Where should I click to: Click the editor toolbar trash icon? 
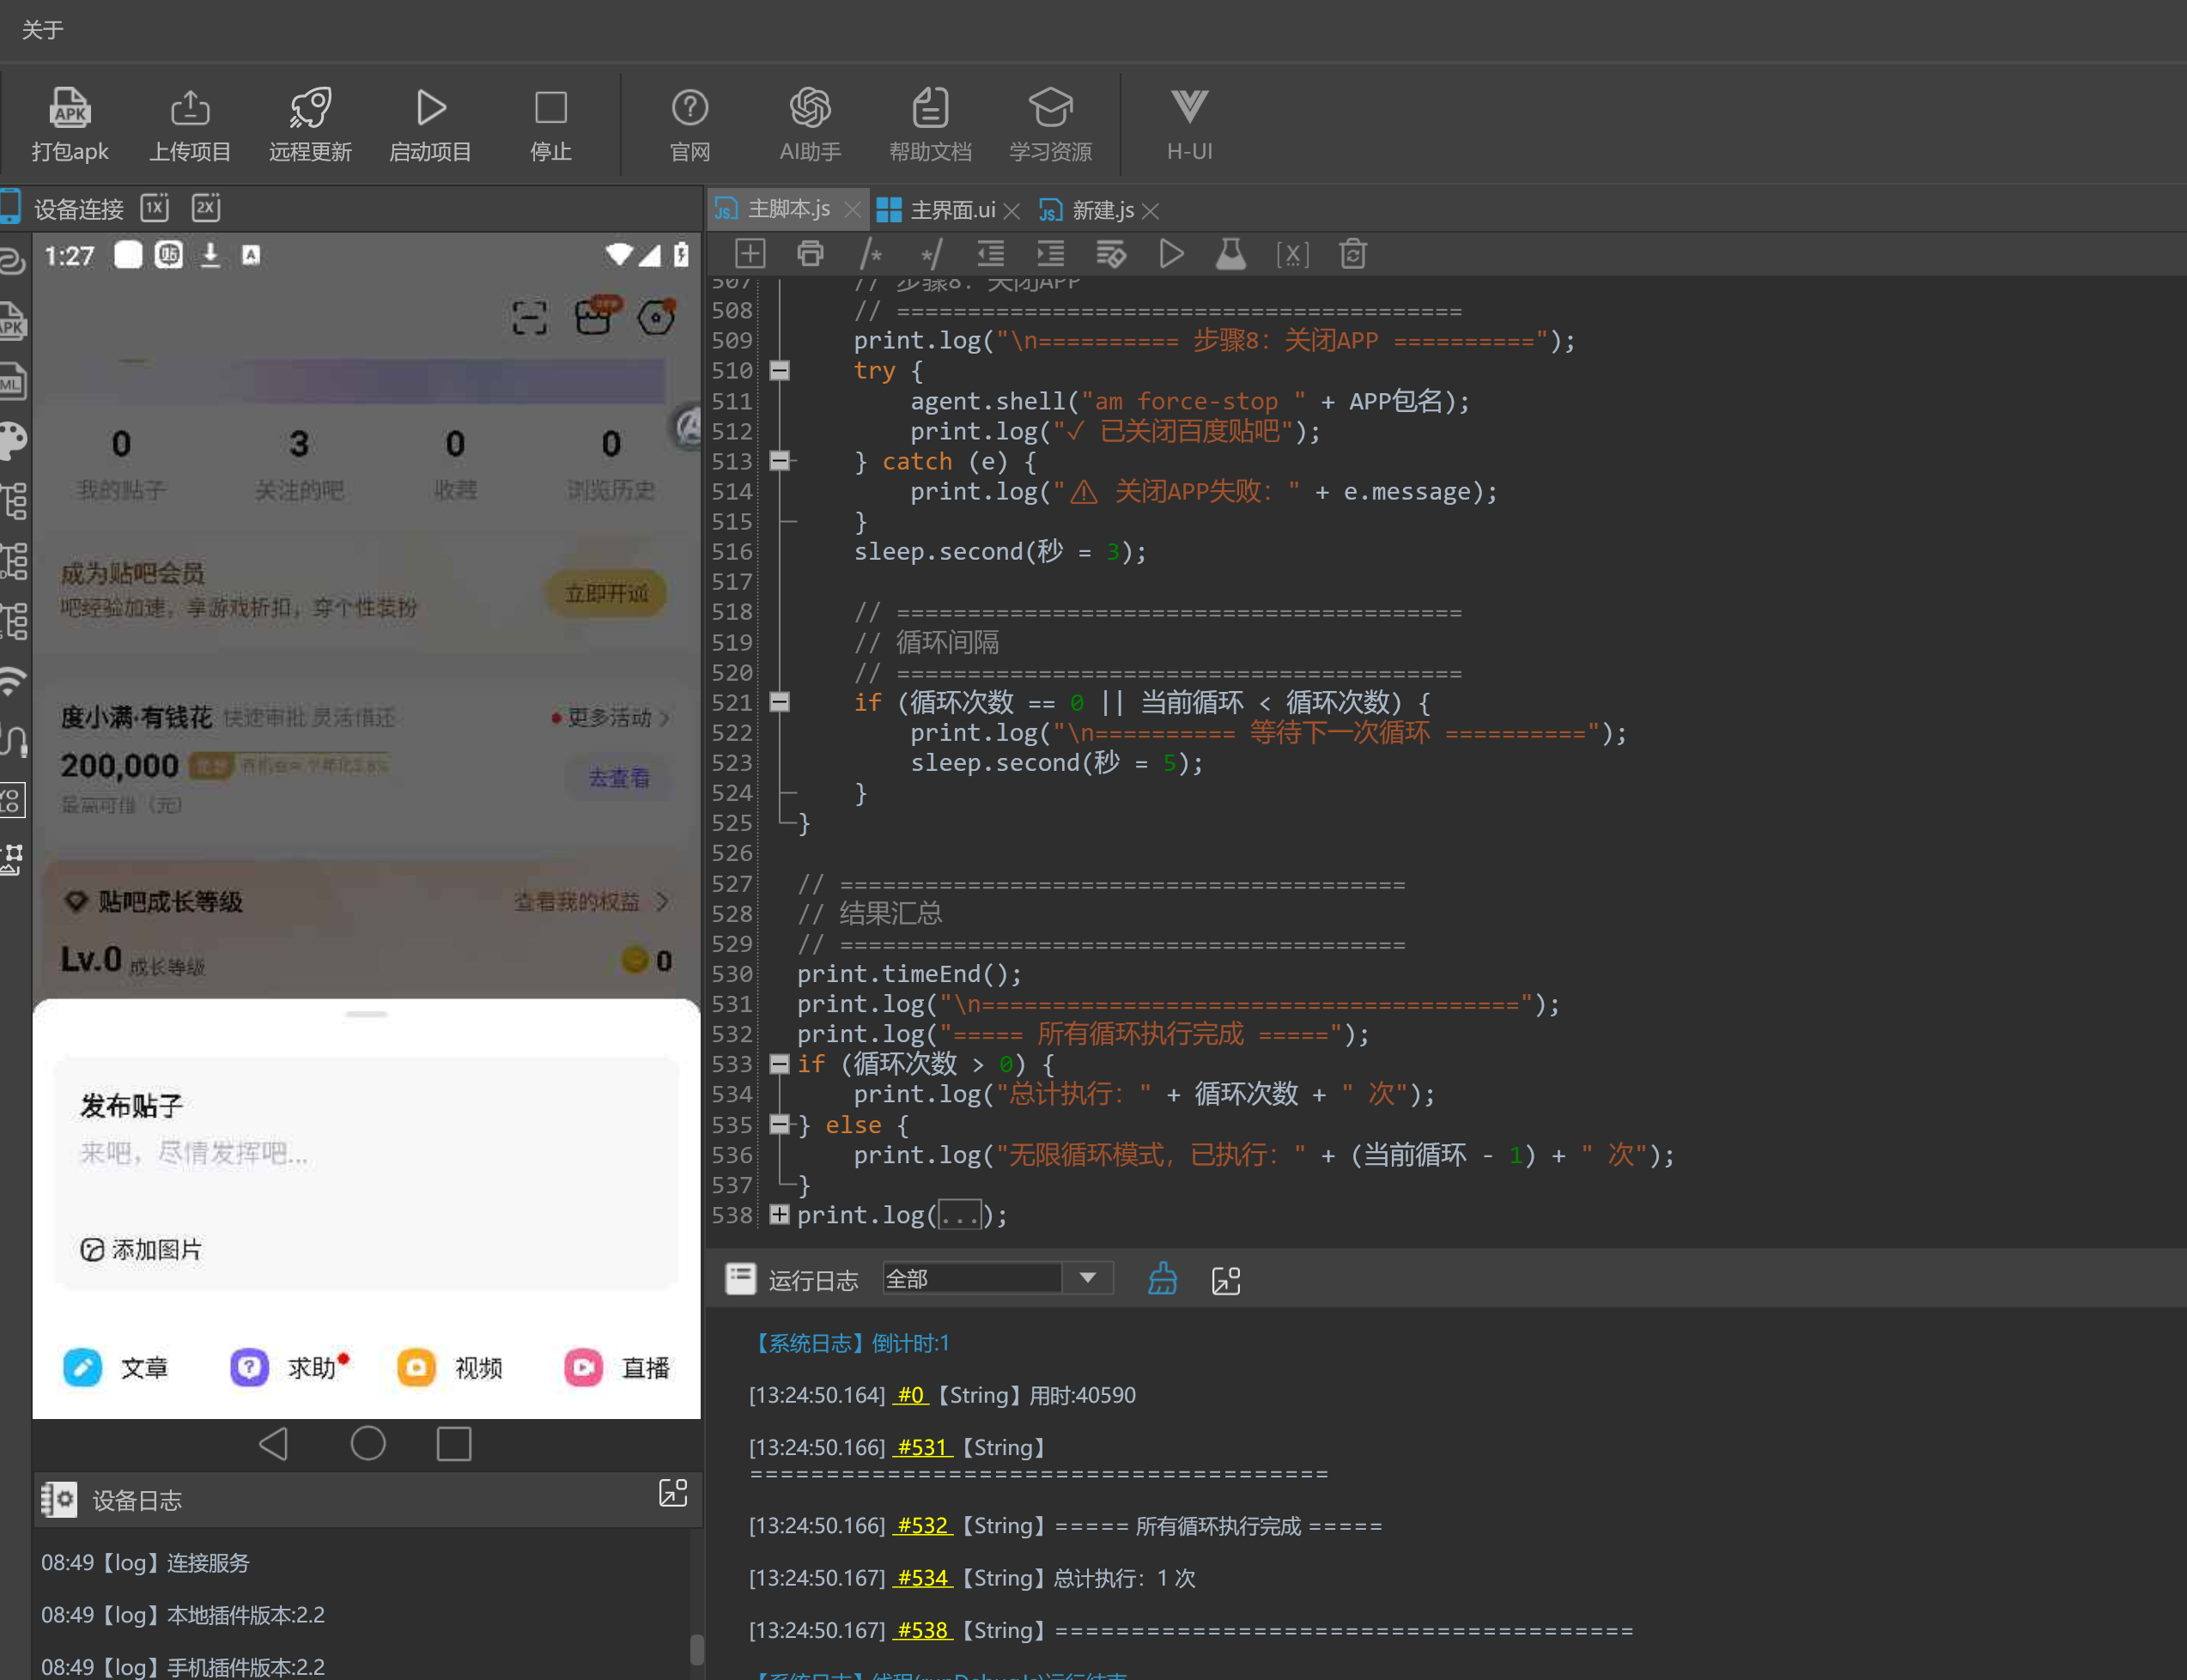click(x=1353, y=254)
